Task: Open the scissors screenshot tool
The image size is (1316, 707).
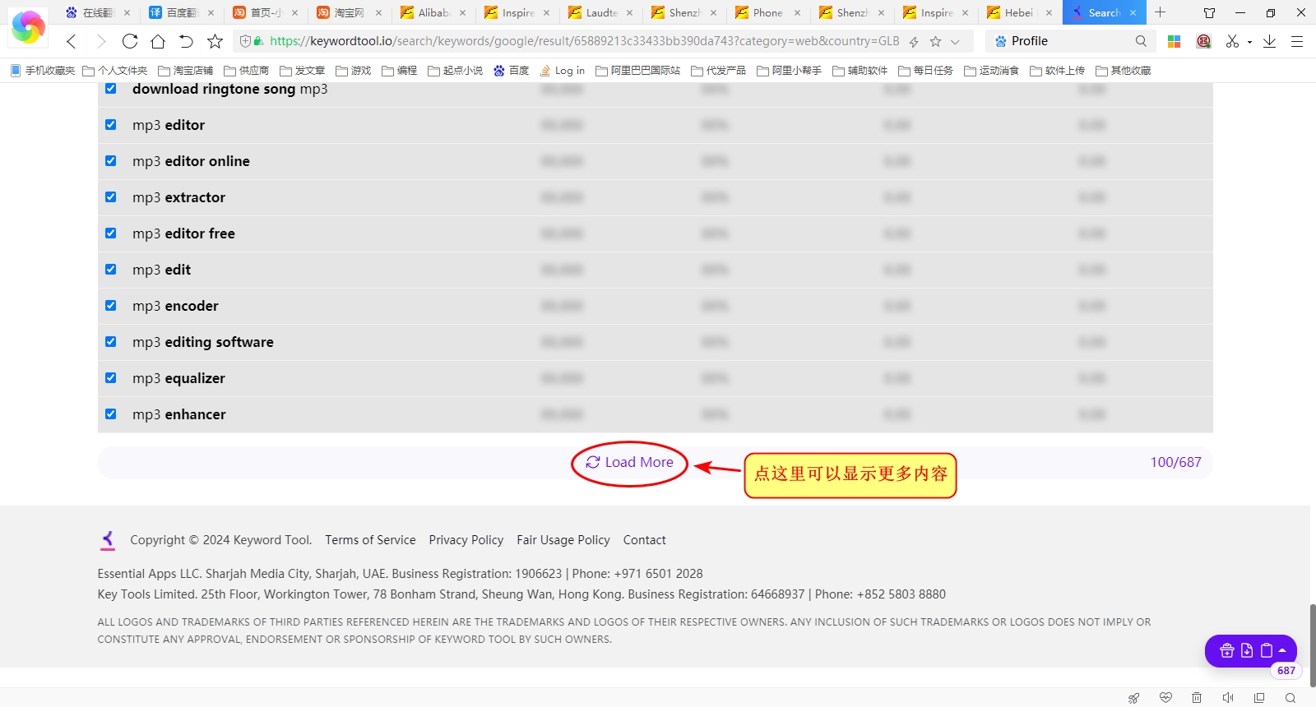Action: coord(1232,41)
